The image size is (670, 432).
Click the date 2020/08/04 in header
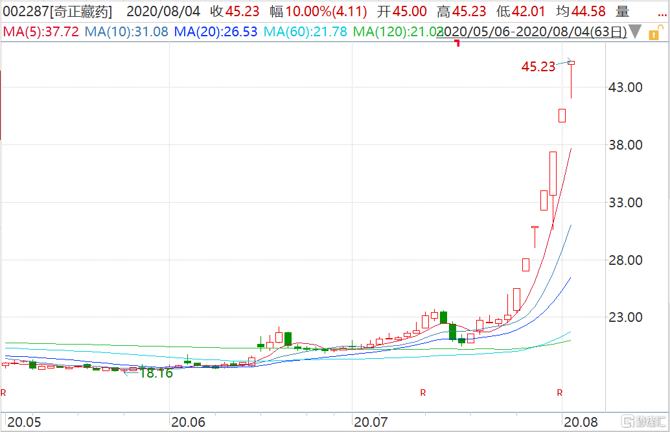pos(164,12)
